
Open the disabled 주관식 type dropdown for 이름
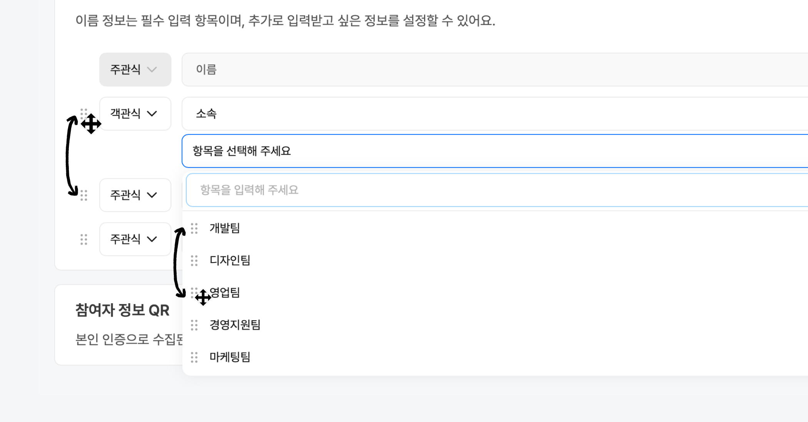click(135, 70)
